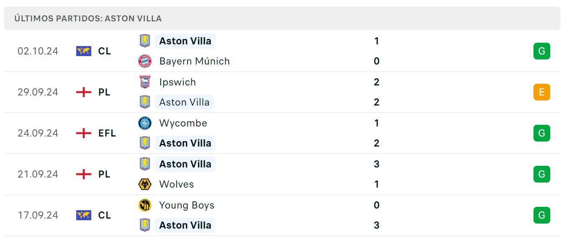Screen dimensions: 567x242
Task: Open the Ipswich team link
Action: pos(178,82)
